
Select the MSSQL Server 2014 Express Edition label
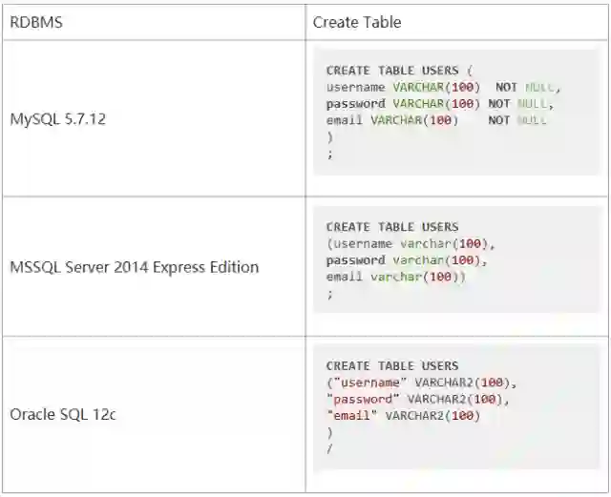tap(134, 267)
